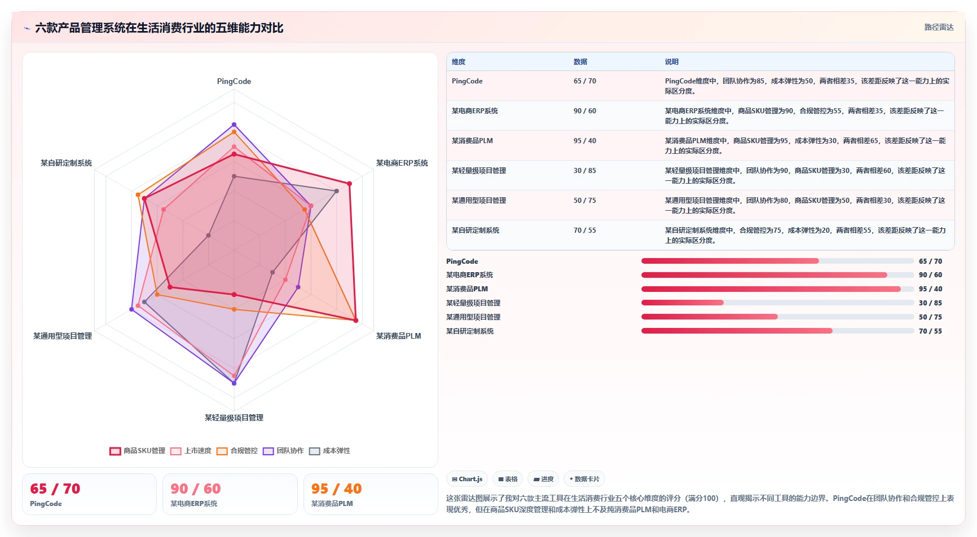Click the 95 / 40 value in table

point(585,141)
